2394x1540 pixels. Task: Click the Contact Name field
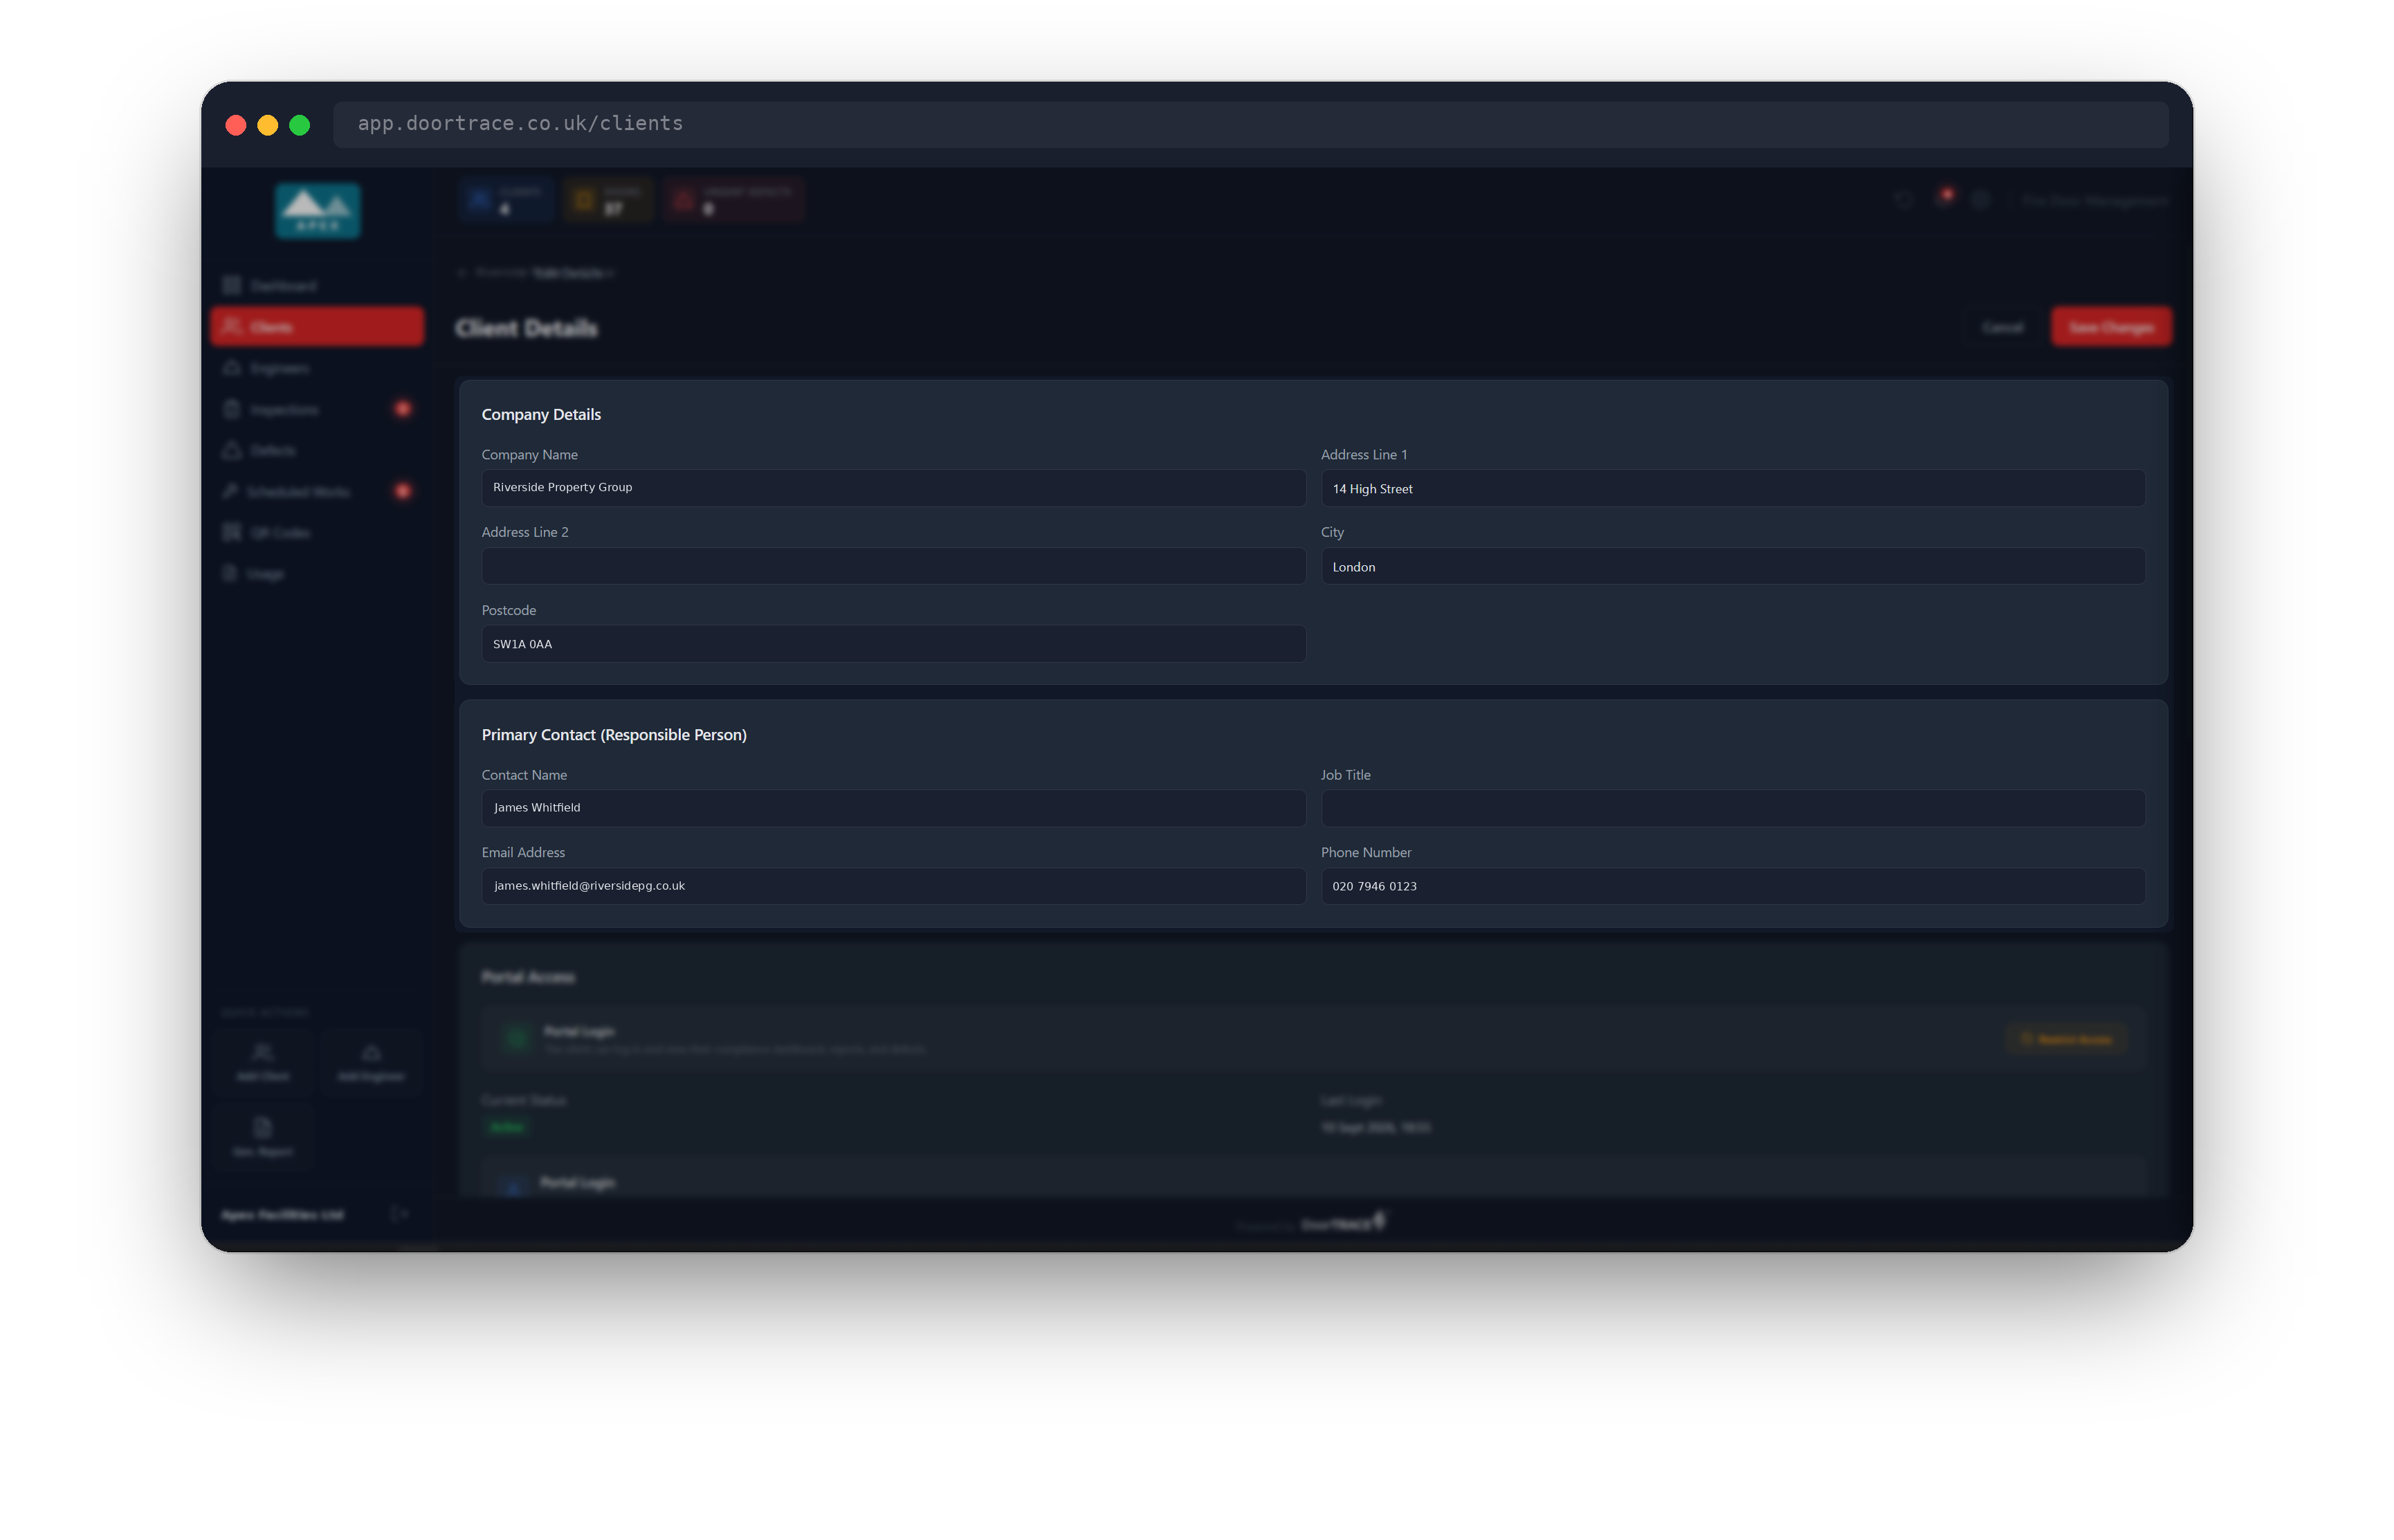(x=893, y=808)
